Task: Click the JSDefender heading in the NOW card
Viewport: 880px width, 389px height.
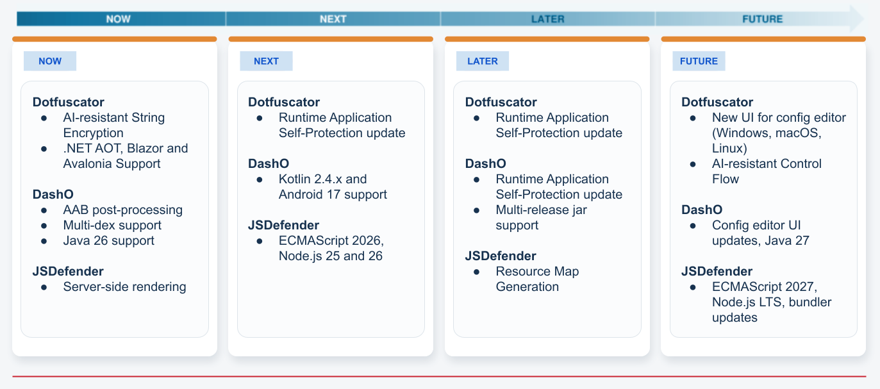Action: (x=68, y=271)
